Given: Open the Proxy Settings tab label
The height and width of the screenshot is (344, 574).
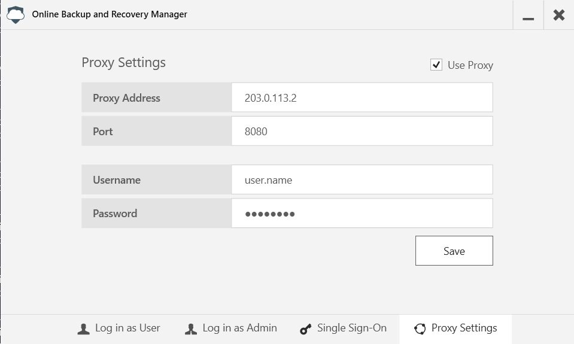Looking at the screenshot, I should point(464,328).
